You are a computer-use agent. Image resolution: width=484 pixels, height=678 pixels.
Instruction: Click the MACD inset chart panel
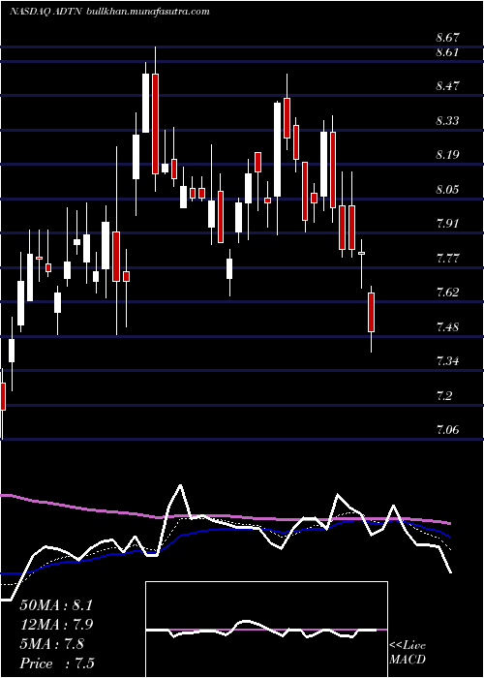(266, 630)
